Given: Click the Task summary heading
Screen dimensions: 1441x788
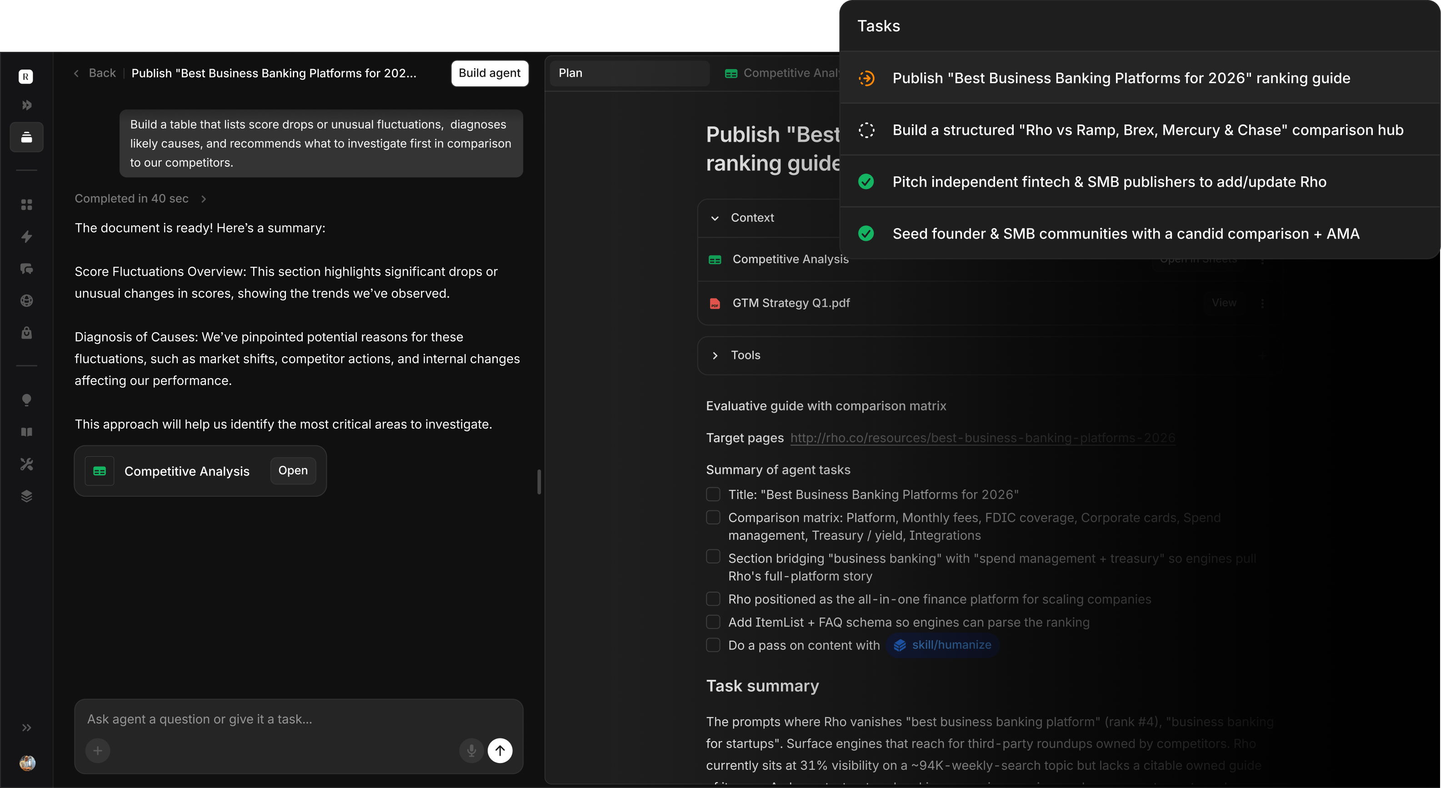Looking at the screenshot, I should click(x=762, y=686).
